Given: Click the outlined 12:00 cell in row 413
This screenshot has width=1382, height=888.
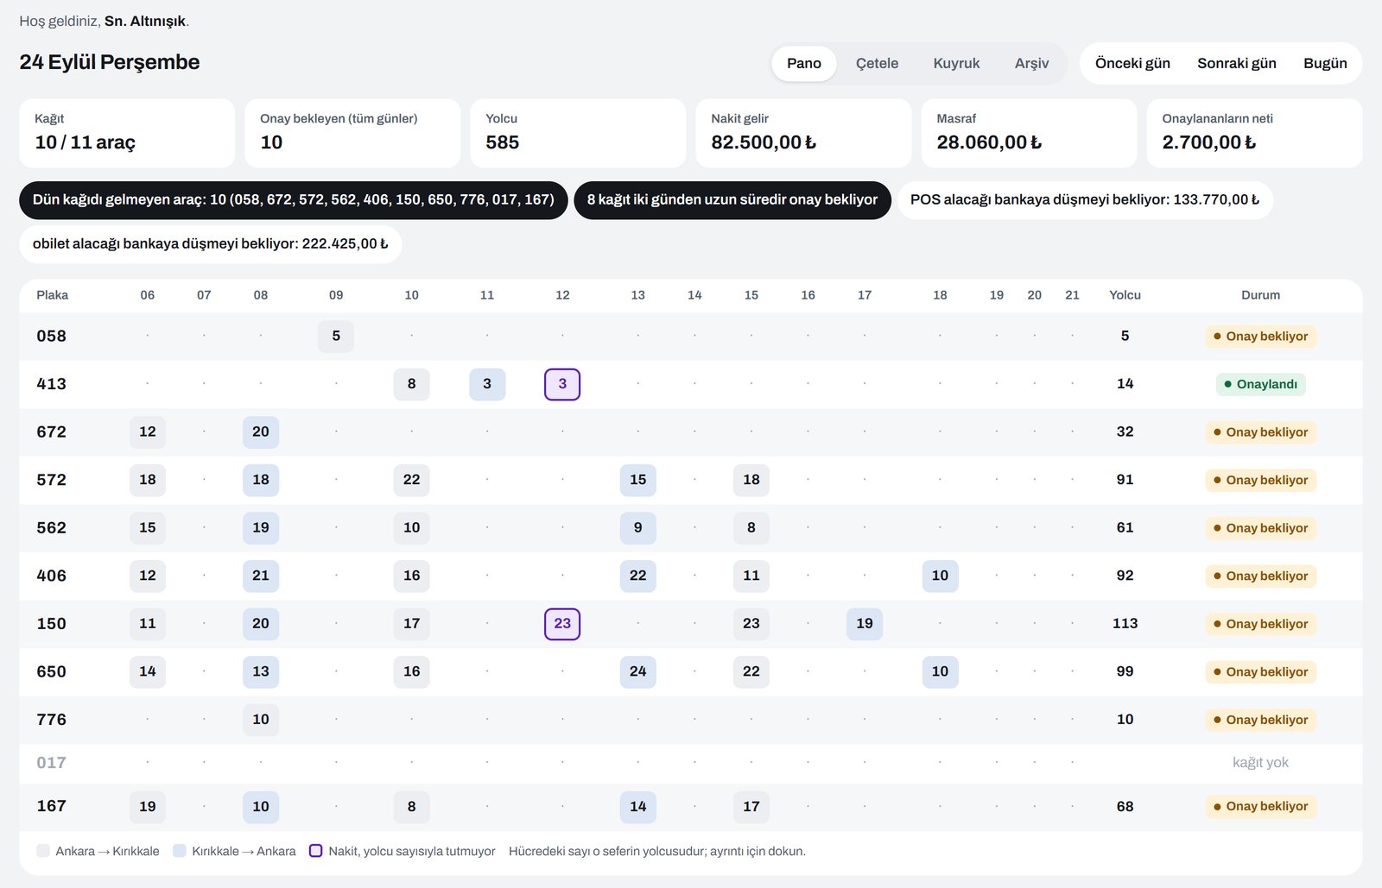Looking at the screenshot, I should 562,384.
